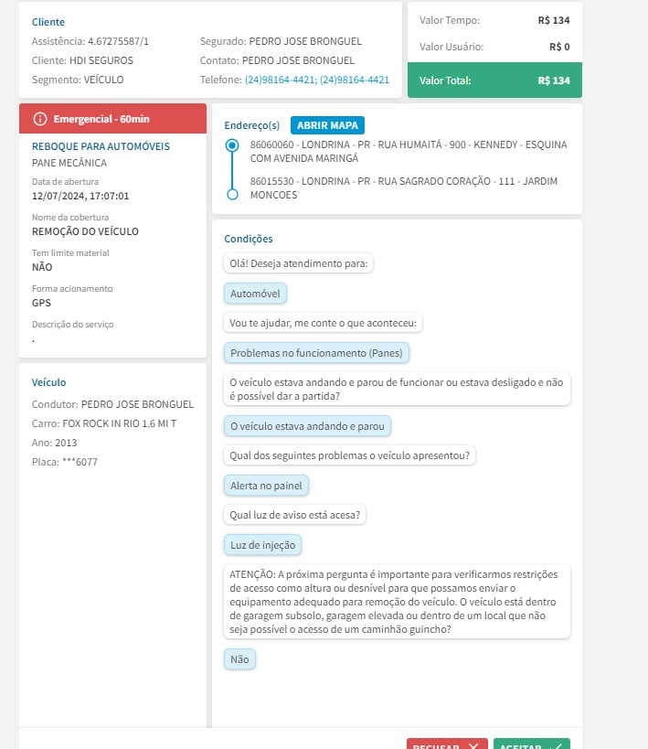
Task: Click the emergency alert info icon
Action: pos(39,119)
